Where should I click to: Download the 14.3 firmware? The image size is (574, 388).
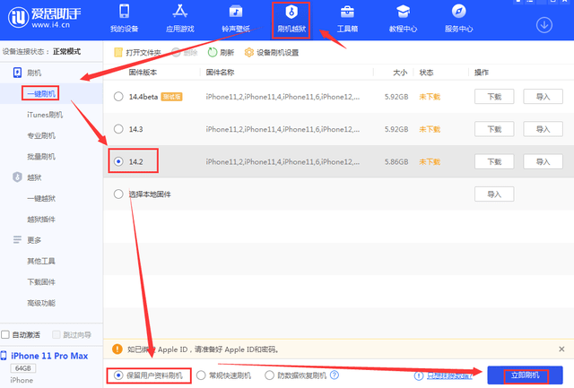coord(494,129)
